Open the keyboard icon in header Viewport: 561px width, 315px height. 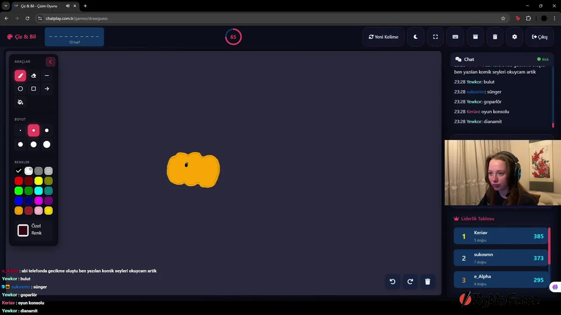pyautogui.click(x=455, y=37)
